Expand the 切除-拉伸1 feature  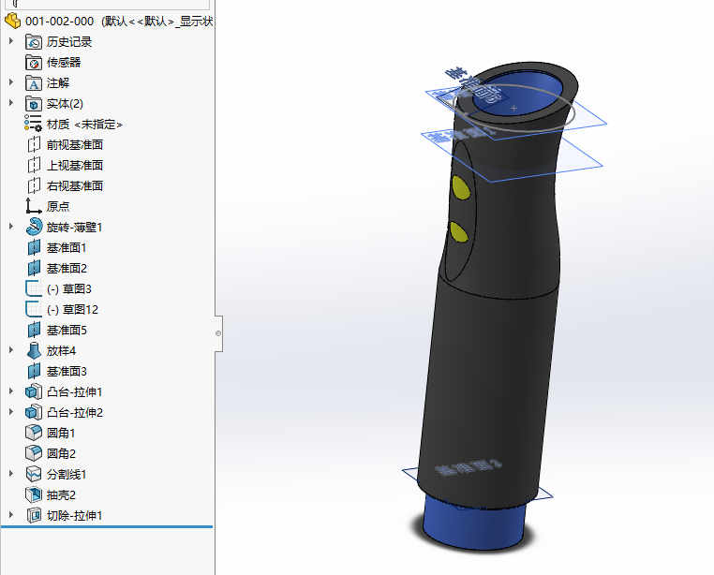11,514
